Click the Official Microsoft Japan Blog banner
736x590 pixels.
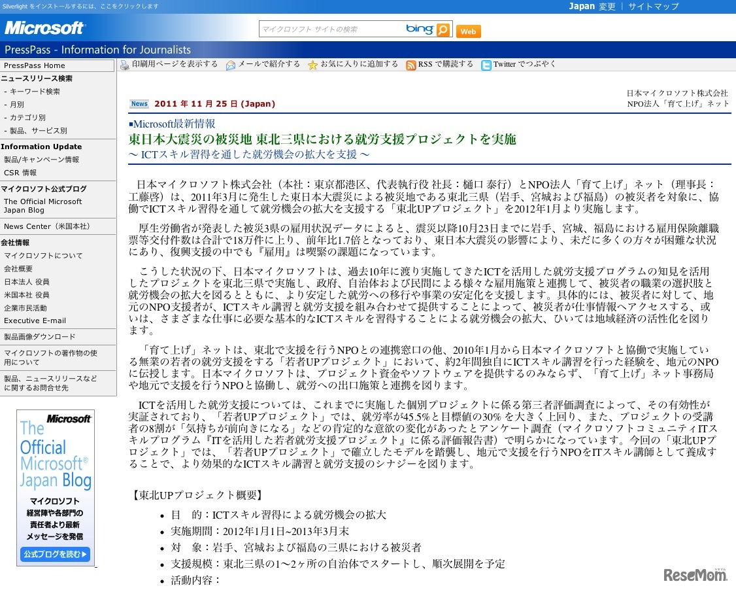pyautogui.click(x=56, y=488)
